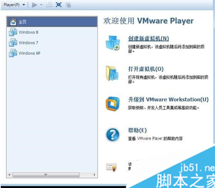Select the Windows 7 virtual machine
This screenshot has width=215, height=188.
[52, 43]
